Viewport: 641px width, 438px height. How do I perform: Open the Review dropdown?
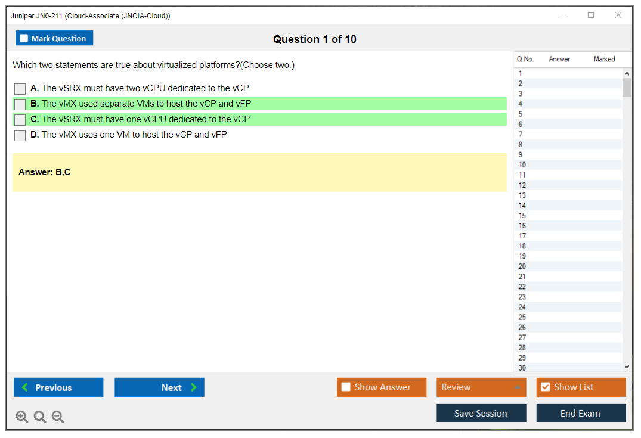(481, 387)
